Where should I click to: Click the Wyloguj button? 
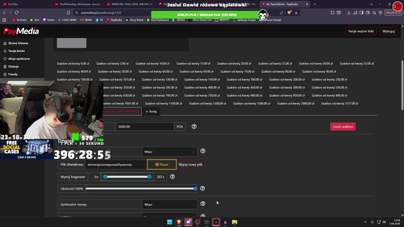(x=389, y=31)
